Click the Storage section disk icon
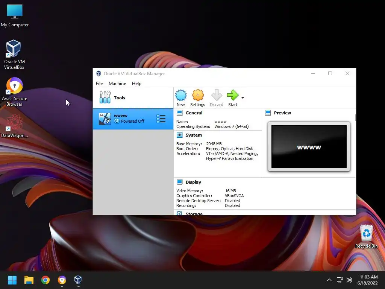Screen dimensions: 385x289 pyautogui.click(x=179, y=213)
